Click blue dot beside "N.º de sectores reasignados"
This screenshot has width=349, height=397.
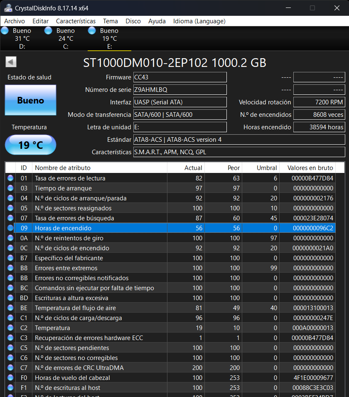10,208
